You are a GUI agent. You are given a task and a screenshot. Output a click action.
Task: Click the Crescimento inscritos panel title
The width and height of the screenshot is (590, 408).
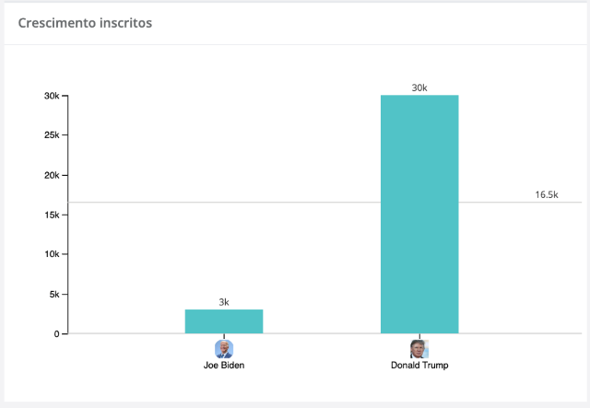(x=85, y=23)
